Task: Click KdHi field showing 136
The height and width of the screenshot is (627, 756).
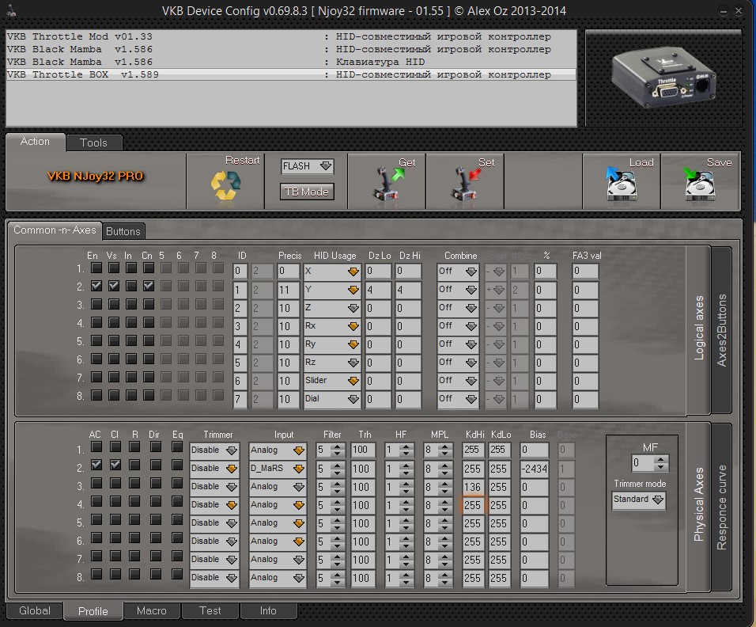Action: coord(473,487)
